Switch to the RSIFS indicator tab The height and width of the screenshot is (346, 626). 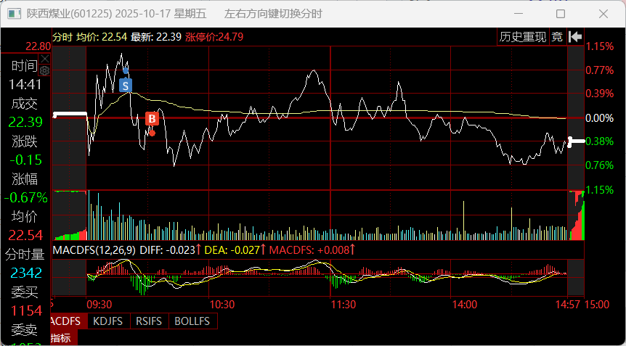click(x=149, y=321)
